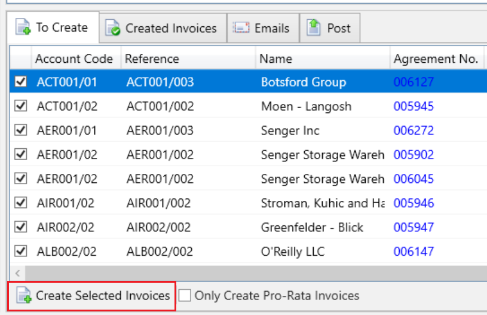The height and width of the screenshot is (315, 487).
Task: Enable Only Create Pro-Rata Invoices checkbox
Action: click(185, 295)
